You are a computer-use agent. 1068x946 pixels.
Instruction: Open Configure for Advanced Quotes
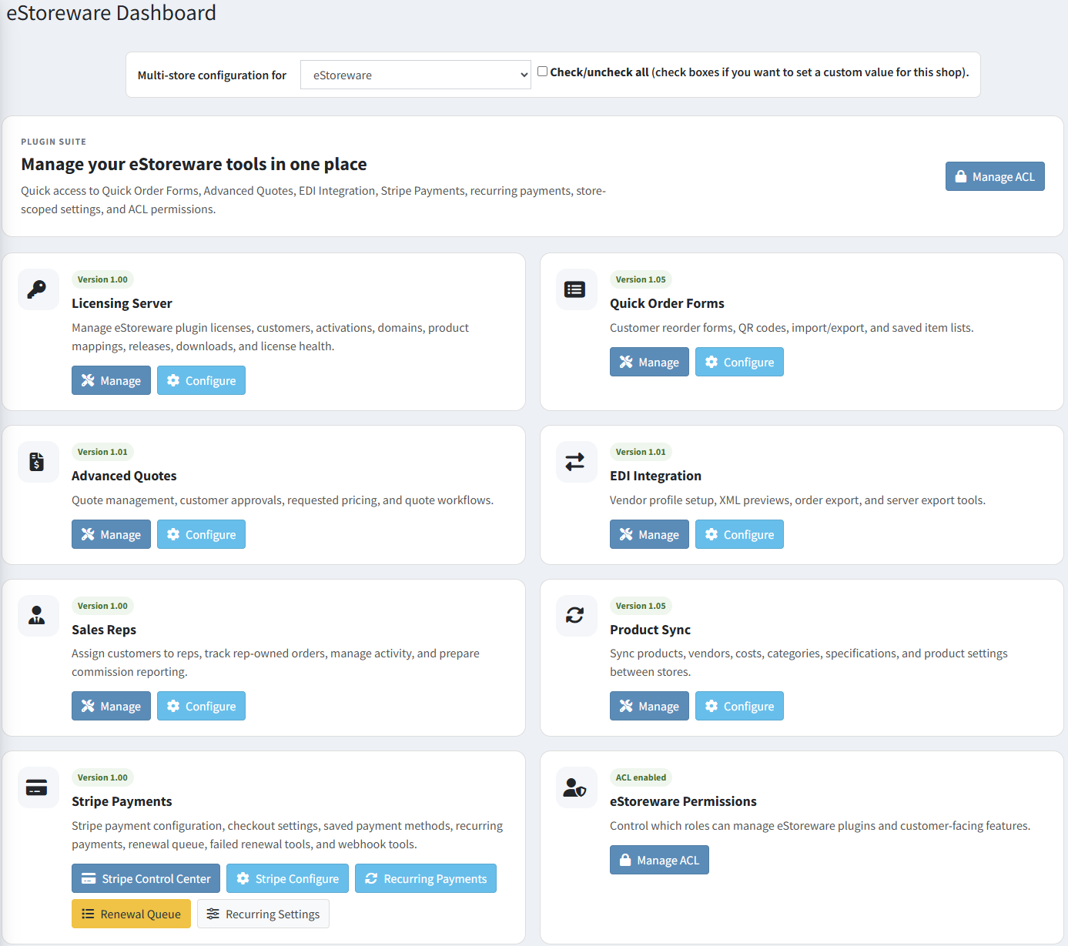(x=201, y=534)
